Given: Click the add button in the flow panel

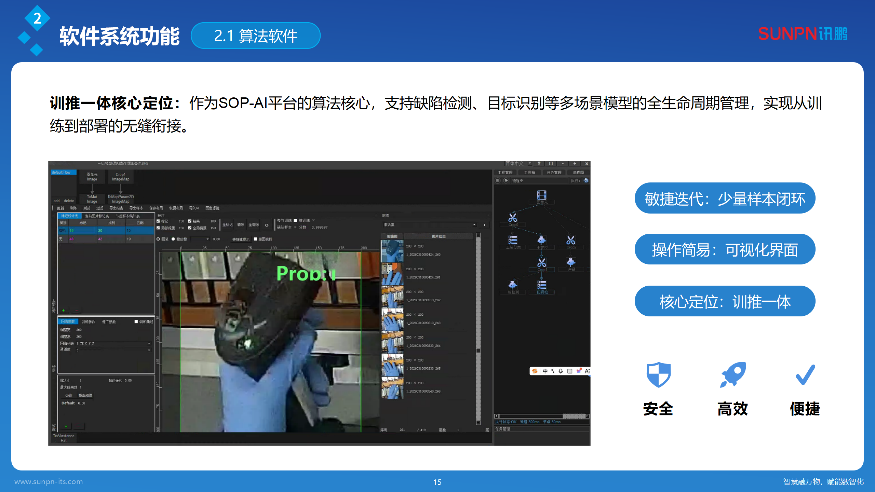Looking at the screenshot, I should click(56, 201).
